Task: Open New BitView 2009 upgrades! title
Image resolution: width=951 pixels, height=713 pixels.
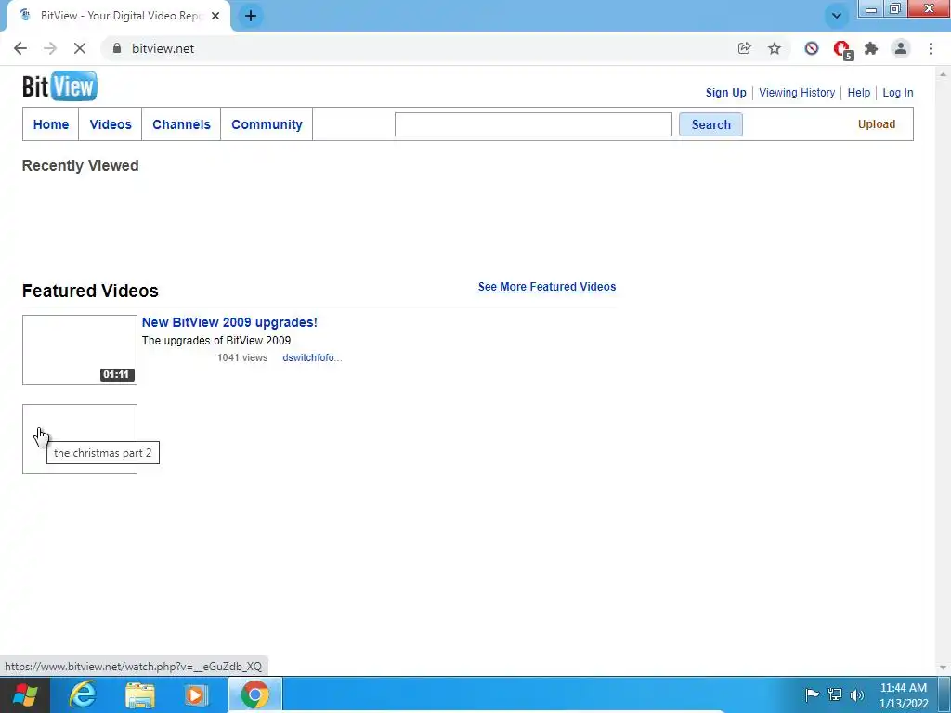Action: [x=229, y=322]
